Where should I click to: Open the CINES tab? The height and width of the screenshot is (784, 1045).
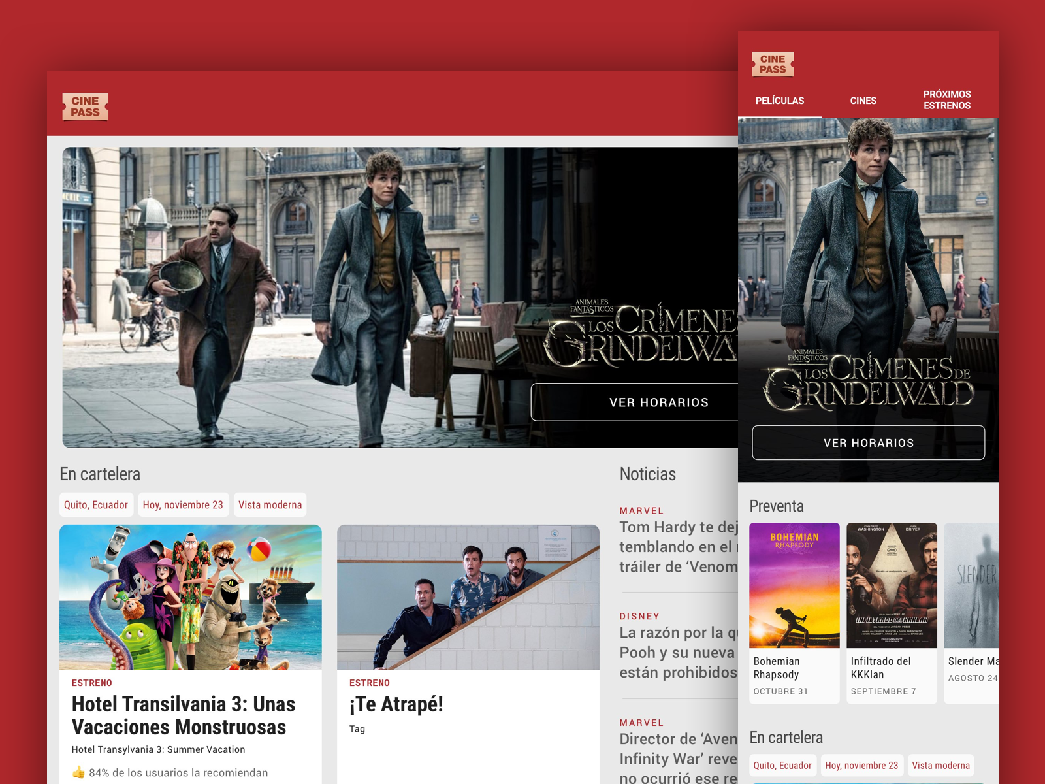[x=863, y=101]
